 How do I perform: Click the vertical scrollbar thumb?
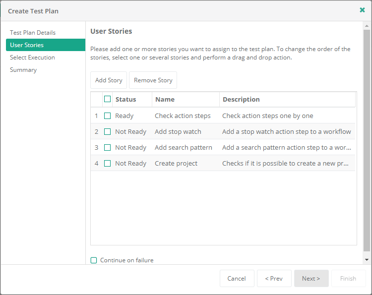(367, 140)
